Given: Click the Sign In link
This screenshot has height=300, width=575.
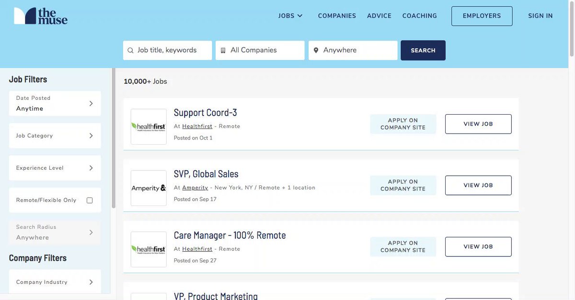Looking at the screenshot, I should (x=540, y=16).
